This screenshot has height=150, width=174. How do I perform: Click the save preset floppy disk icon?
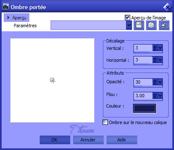click(x=139, y=25)
